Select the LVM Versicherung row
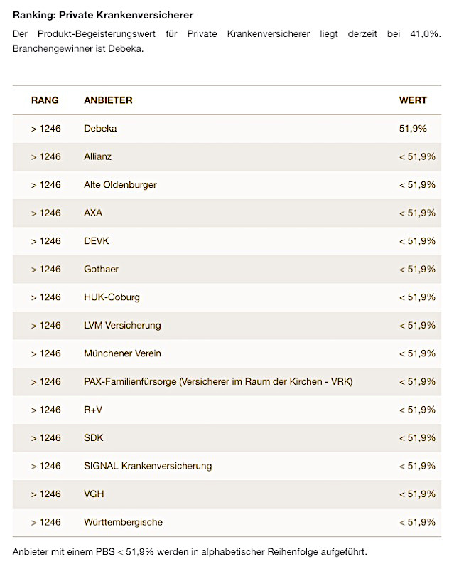This screenshot has width=454, height=569. coord(122,325)
